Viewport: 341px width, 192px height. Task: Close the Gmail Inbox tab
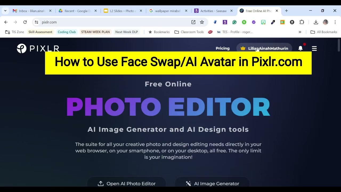50,11
